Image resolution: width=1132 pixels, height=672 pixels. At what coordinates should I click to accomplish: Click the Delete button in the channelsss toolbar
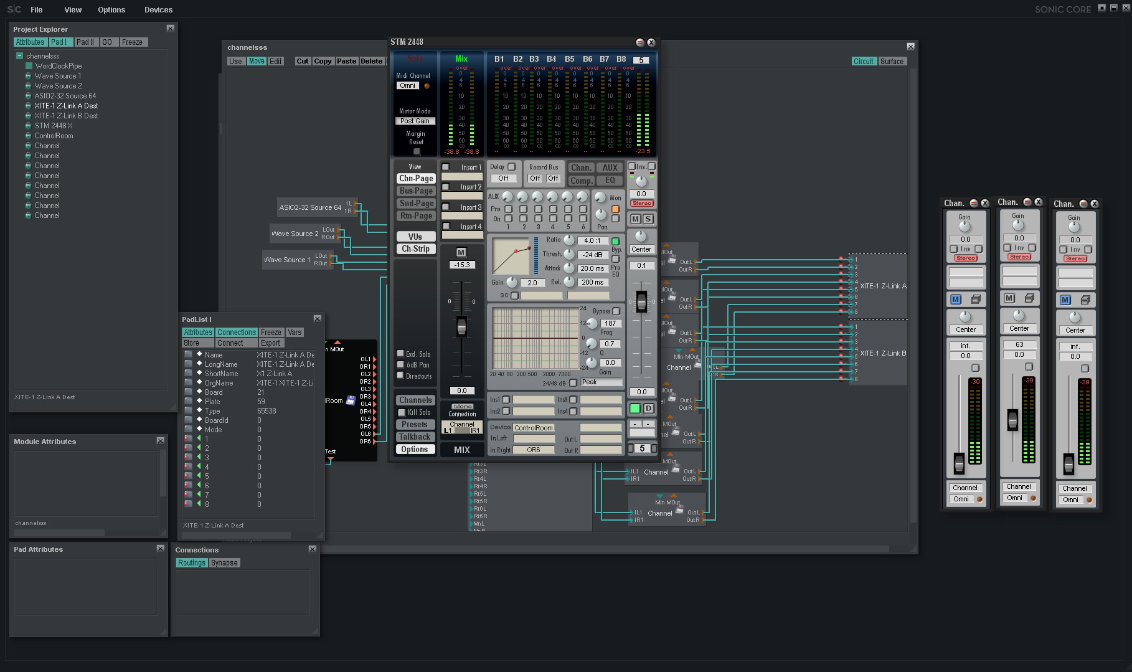point(372,61)
